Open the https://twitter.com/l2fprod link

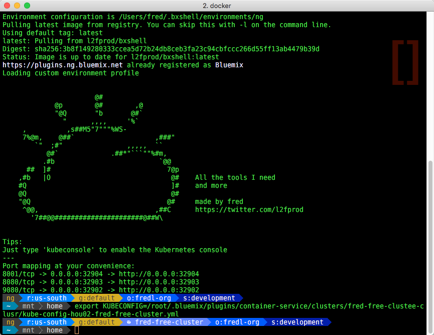pos(249,209)
